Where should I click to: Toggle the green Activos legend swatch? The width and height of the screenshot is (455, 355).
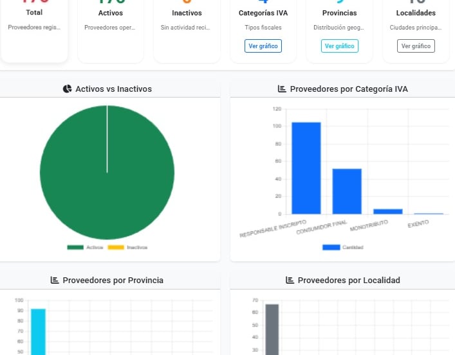coord(75,247)
